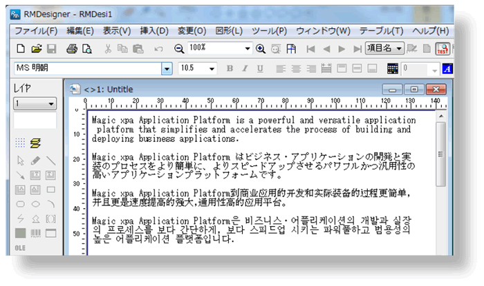Open Print Preview from toolbar
This screenshot has width=484, height=286.
(x=87, y=49)
